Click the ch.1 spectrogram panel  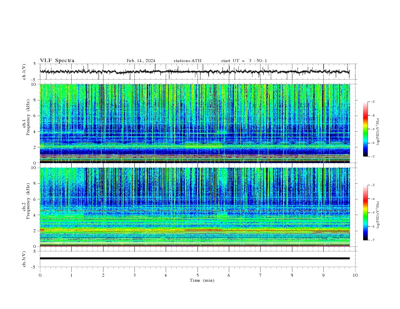tap(194, 123)
